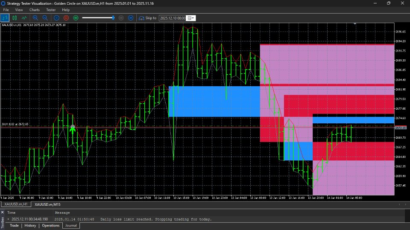The image size is (410, 230).
Task: Switch to line chart mode
Action: (x=24, y=18)
